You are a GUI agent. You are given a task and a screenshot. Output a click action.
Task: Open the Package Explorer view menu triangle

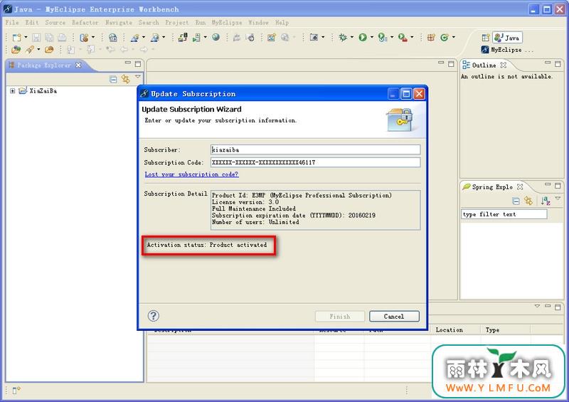(138, 77)
